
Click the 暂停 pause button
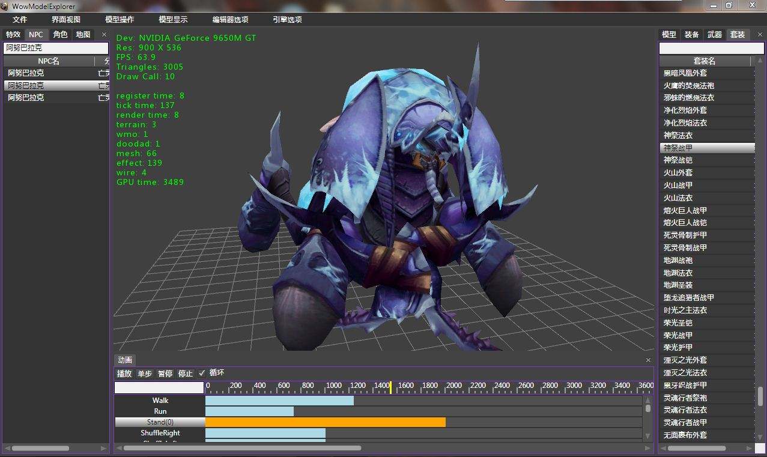click(x=165, y=374)
